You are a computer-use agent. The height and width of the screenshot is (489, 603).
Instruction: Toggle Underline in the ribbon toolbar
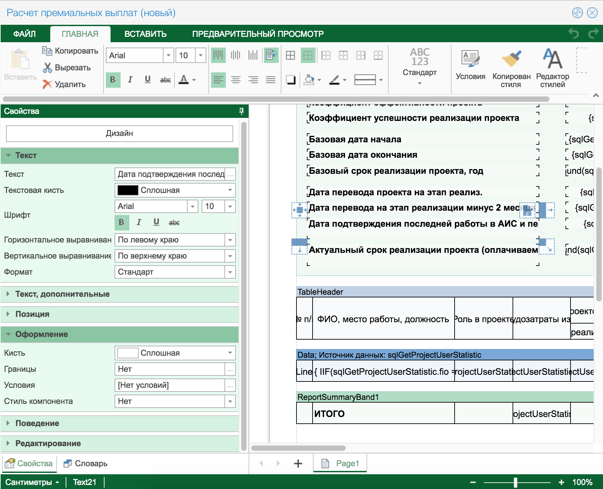point(147,80)
